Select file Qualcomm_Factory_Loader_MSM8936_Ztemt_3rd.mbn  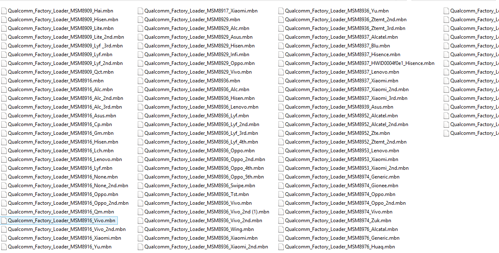(x=345, y=28)
